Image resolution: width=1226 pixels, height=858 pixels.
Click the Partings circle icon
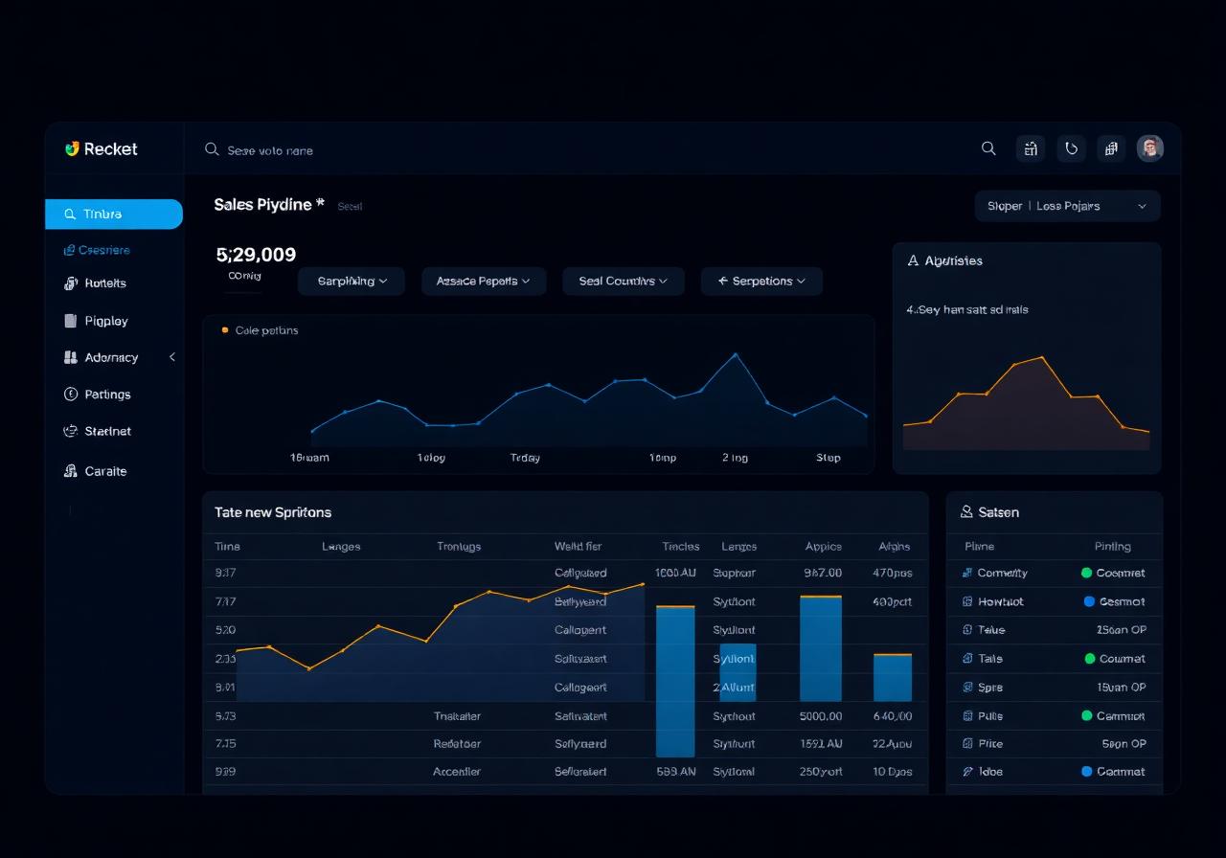tap(70, 394)
